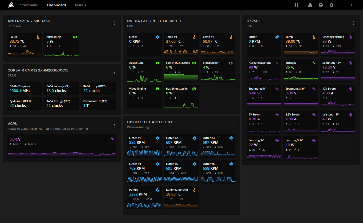363x223 pixels.
Task: Click the Paket temperature 33.75 °C
Action: point(17,41)
